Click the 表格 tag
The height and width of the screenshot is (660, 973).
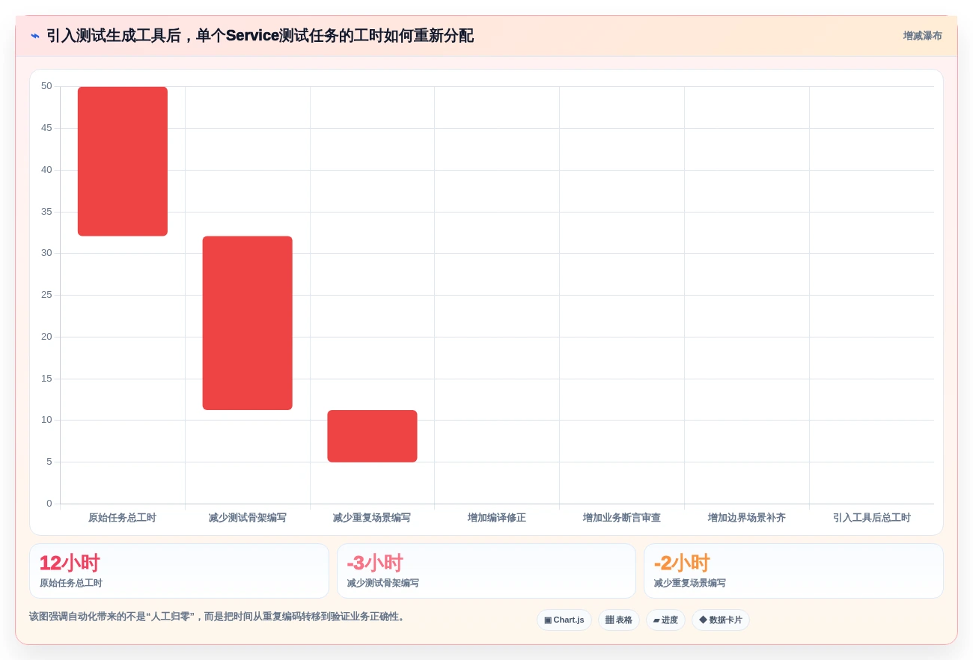coord(618,620)
